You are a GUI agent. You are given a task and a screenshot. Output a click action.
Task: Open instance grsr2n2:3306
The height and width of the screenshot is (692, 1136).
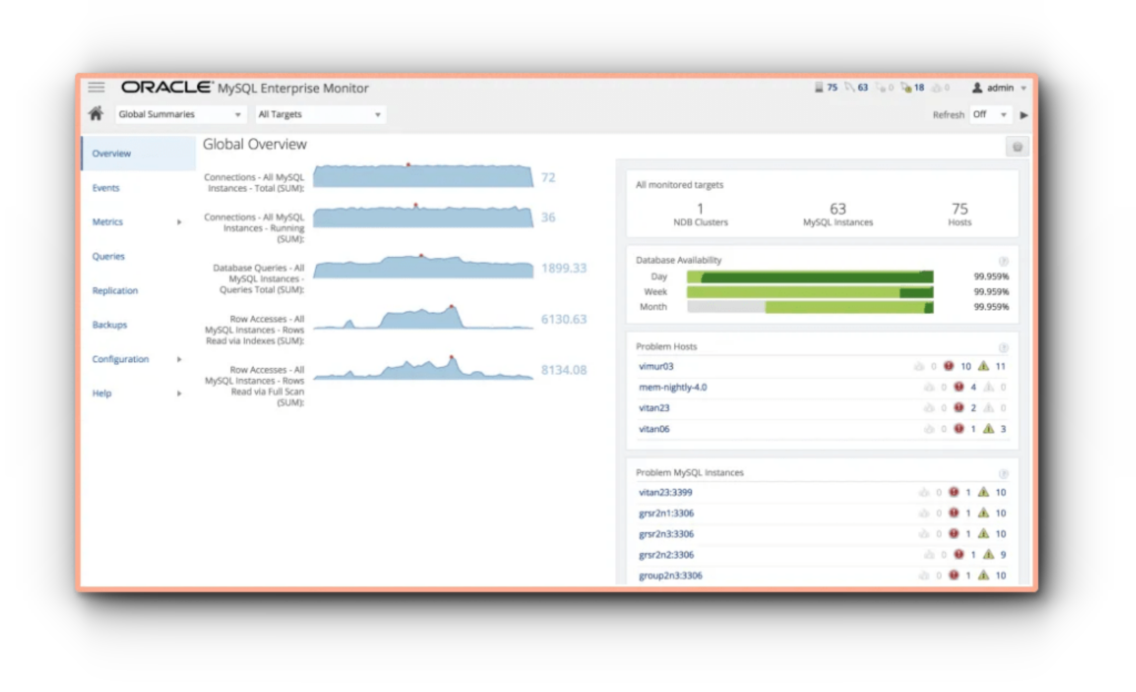[666, 555]
